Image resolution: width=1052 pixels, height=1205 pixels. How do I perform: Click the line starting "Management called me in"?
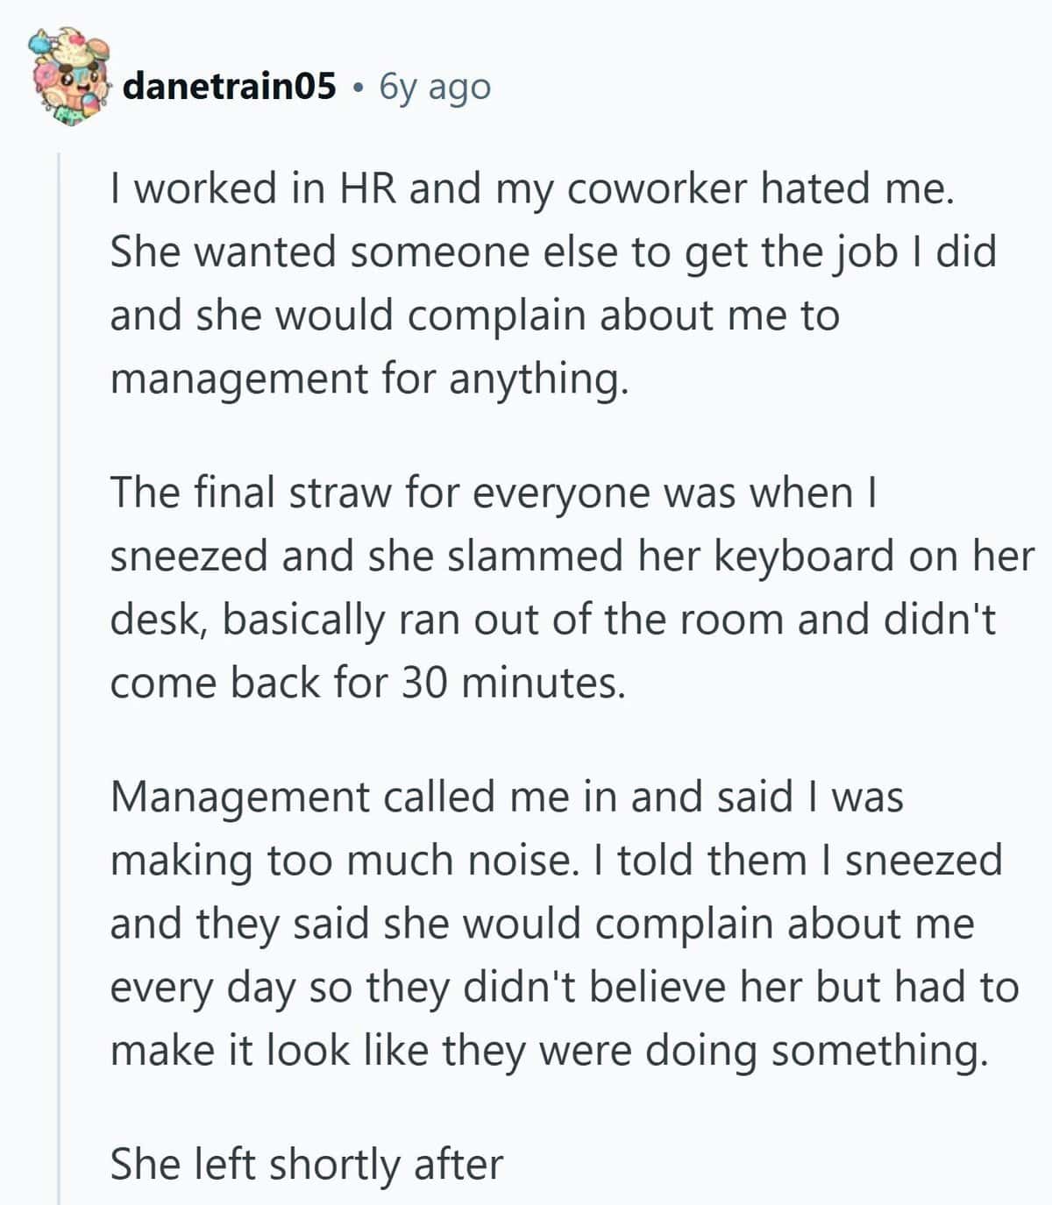click(x=507, y=797)
